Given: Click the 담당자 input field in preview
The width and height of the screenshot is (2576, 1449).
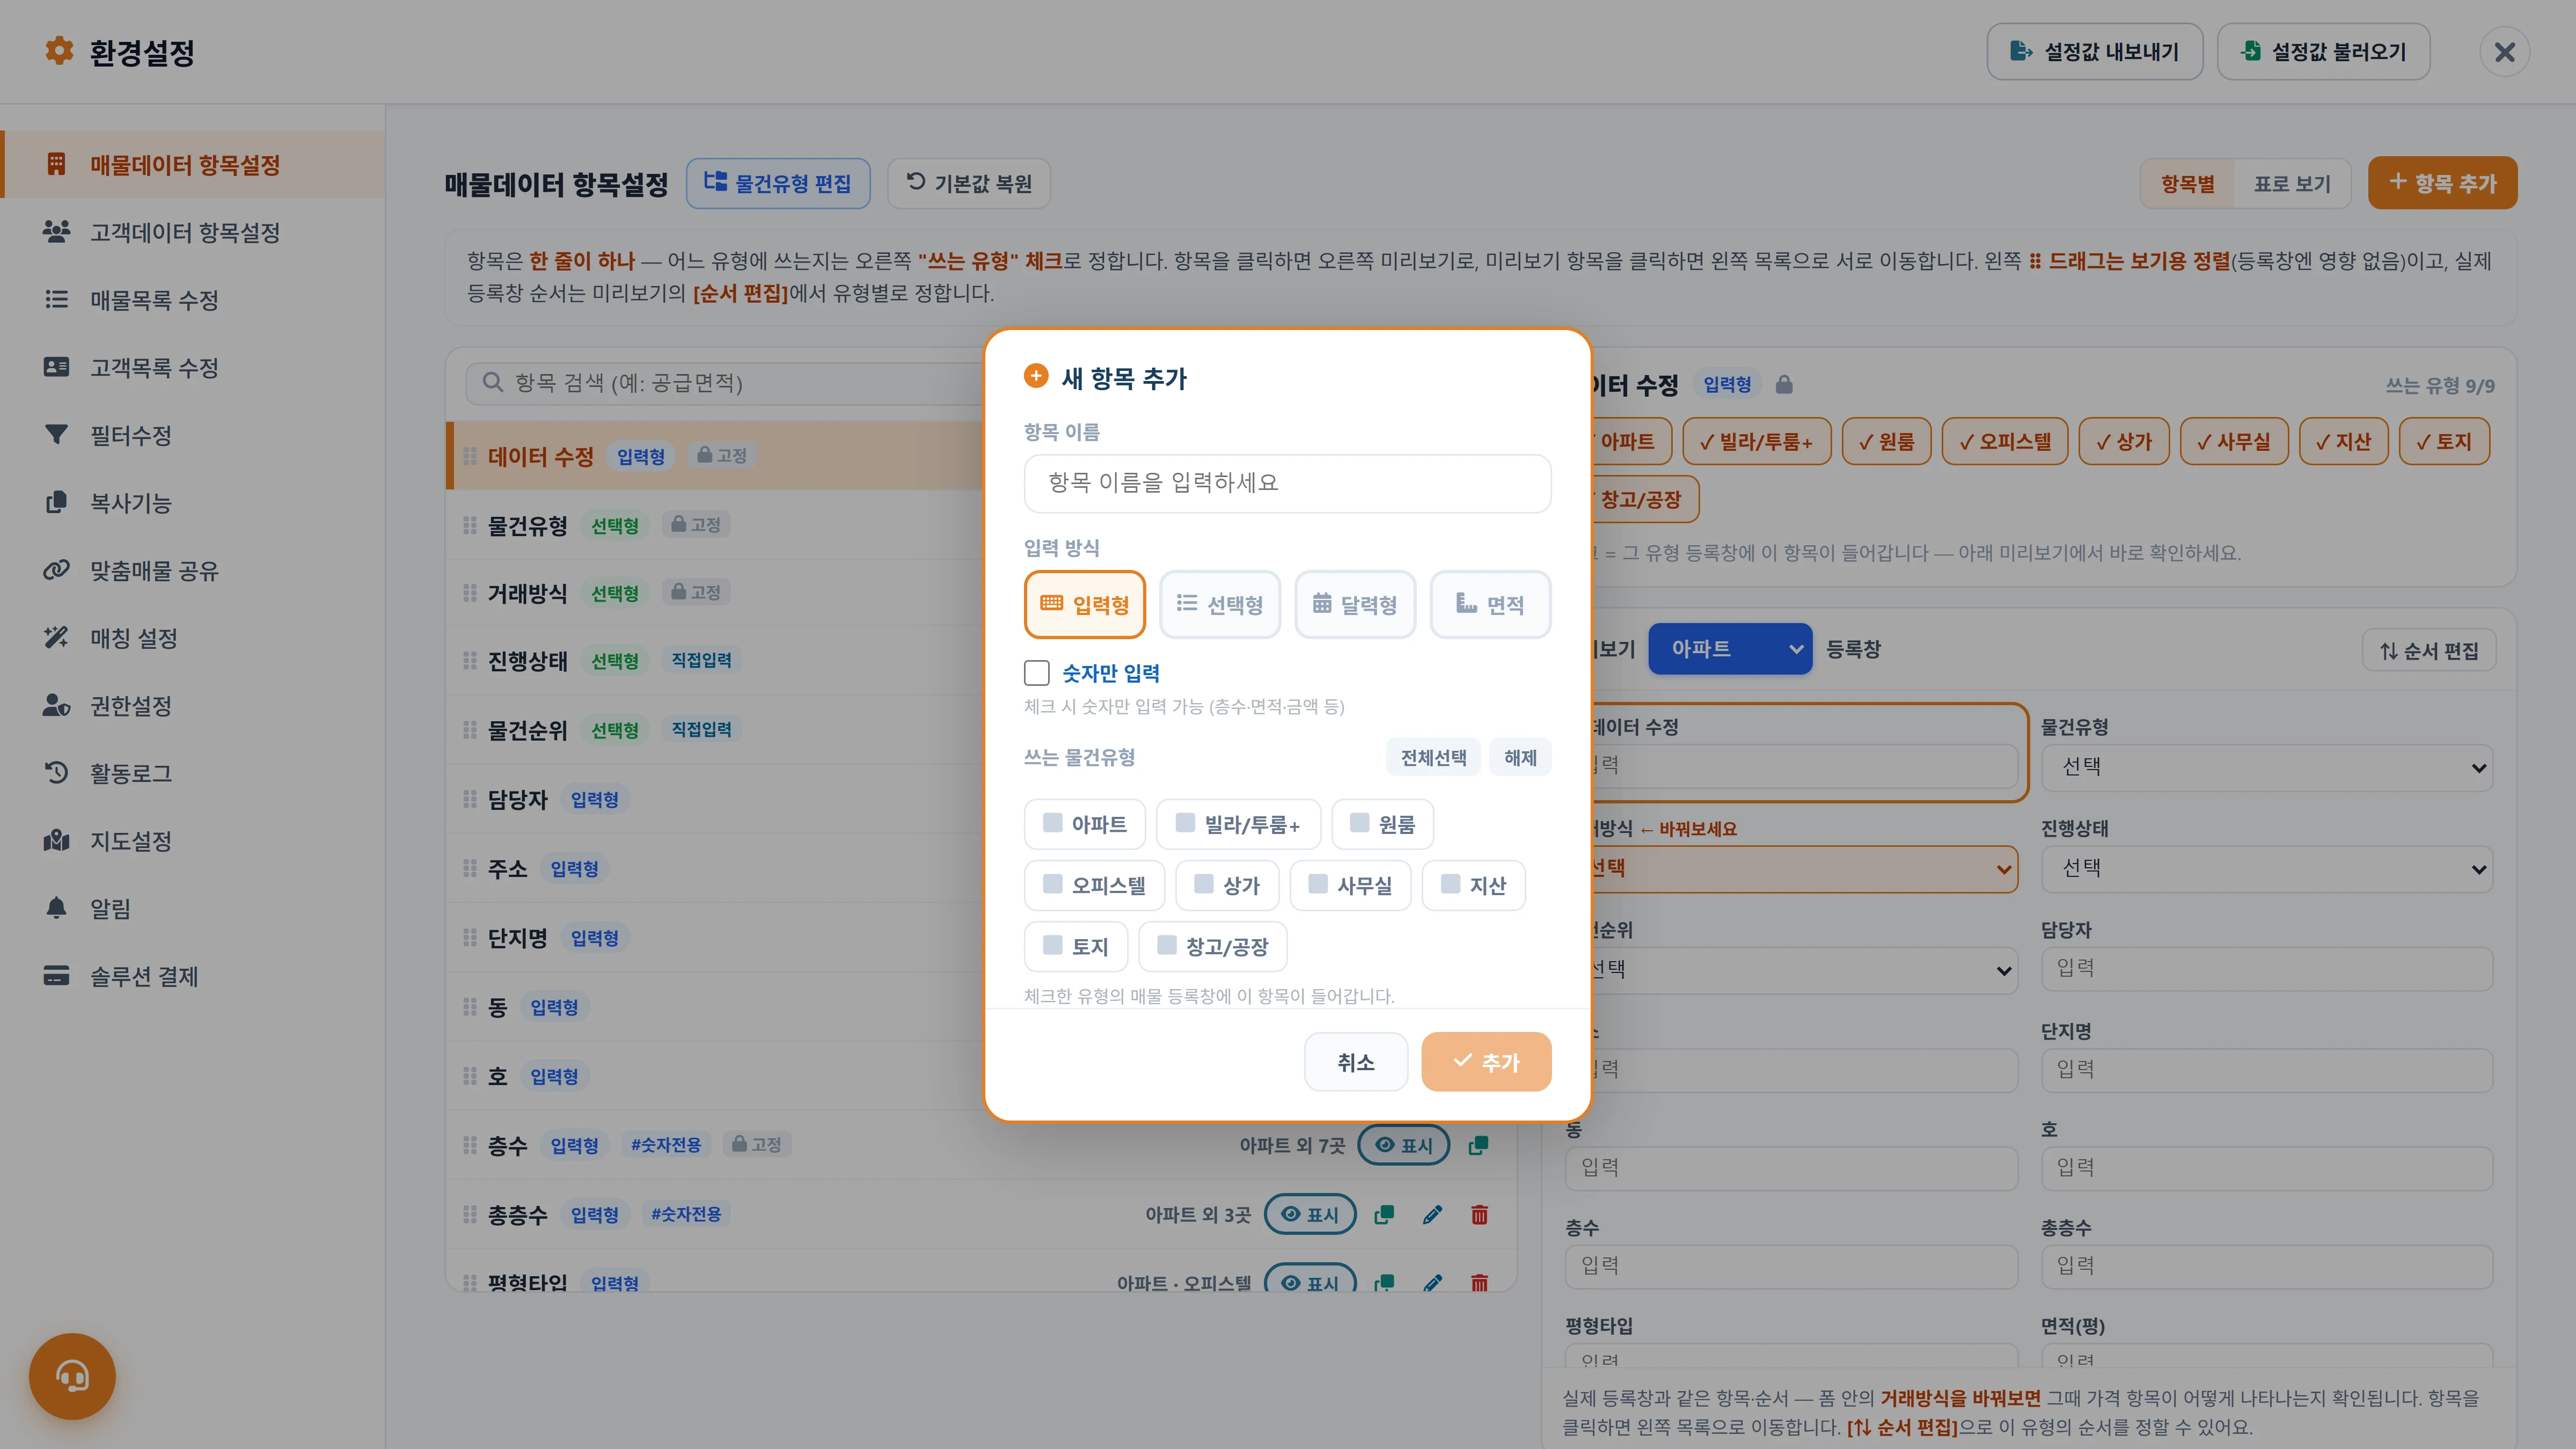Looking at the screenshot, I should coord(2266,968).
